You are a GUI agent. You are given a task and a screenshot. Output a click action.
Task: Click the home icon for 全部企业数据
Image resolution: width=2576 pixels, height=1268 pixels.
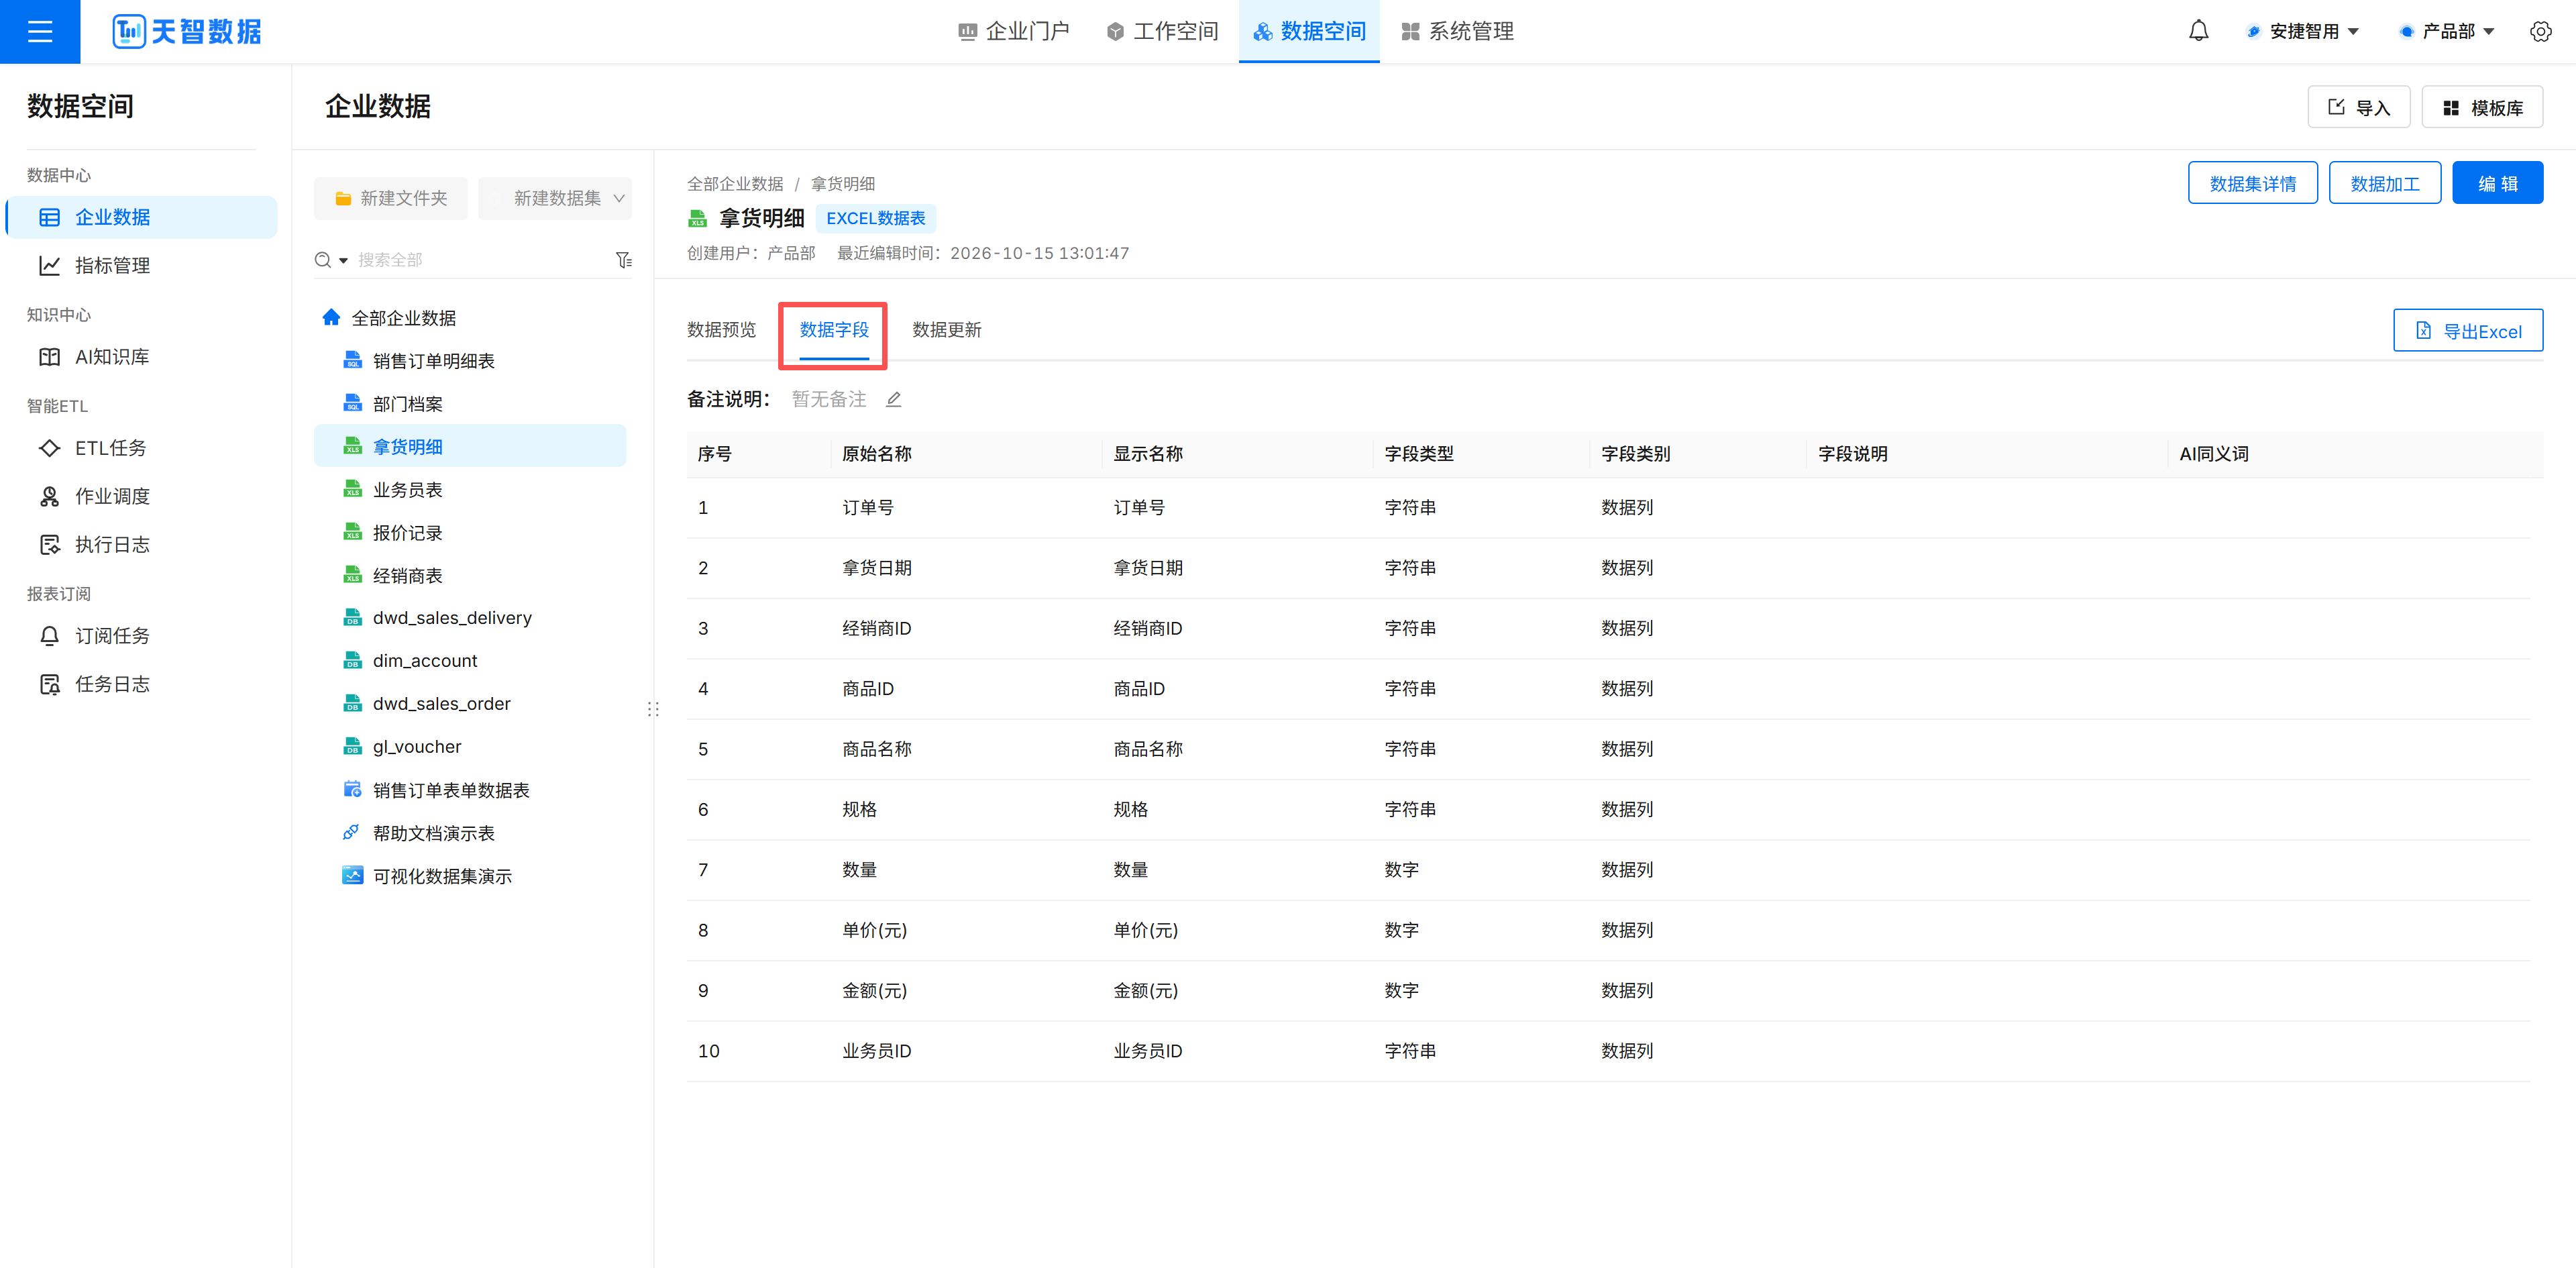click(x=331, y=317)
